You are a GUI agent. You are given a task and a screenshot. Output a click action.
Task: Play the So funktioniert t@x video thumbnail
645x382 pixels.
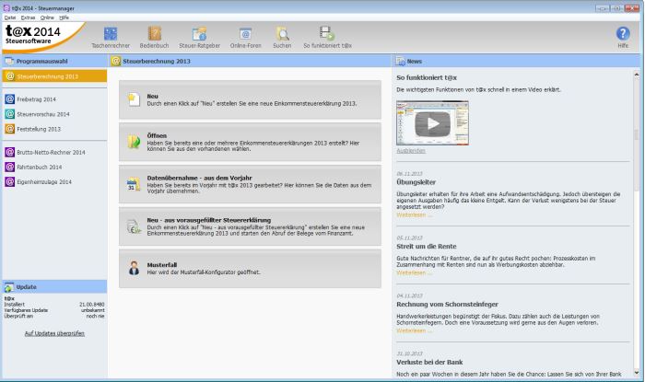[431, 122]
